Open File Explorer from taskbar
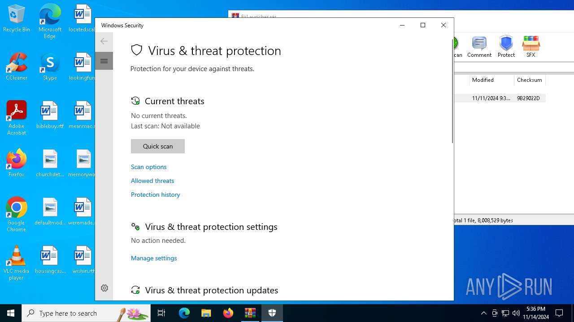 206,313
